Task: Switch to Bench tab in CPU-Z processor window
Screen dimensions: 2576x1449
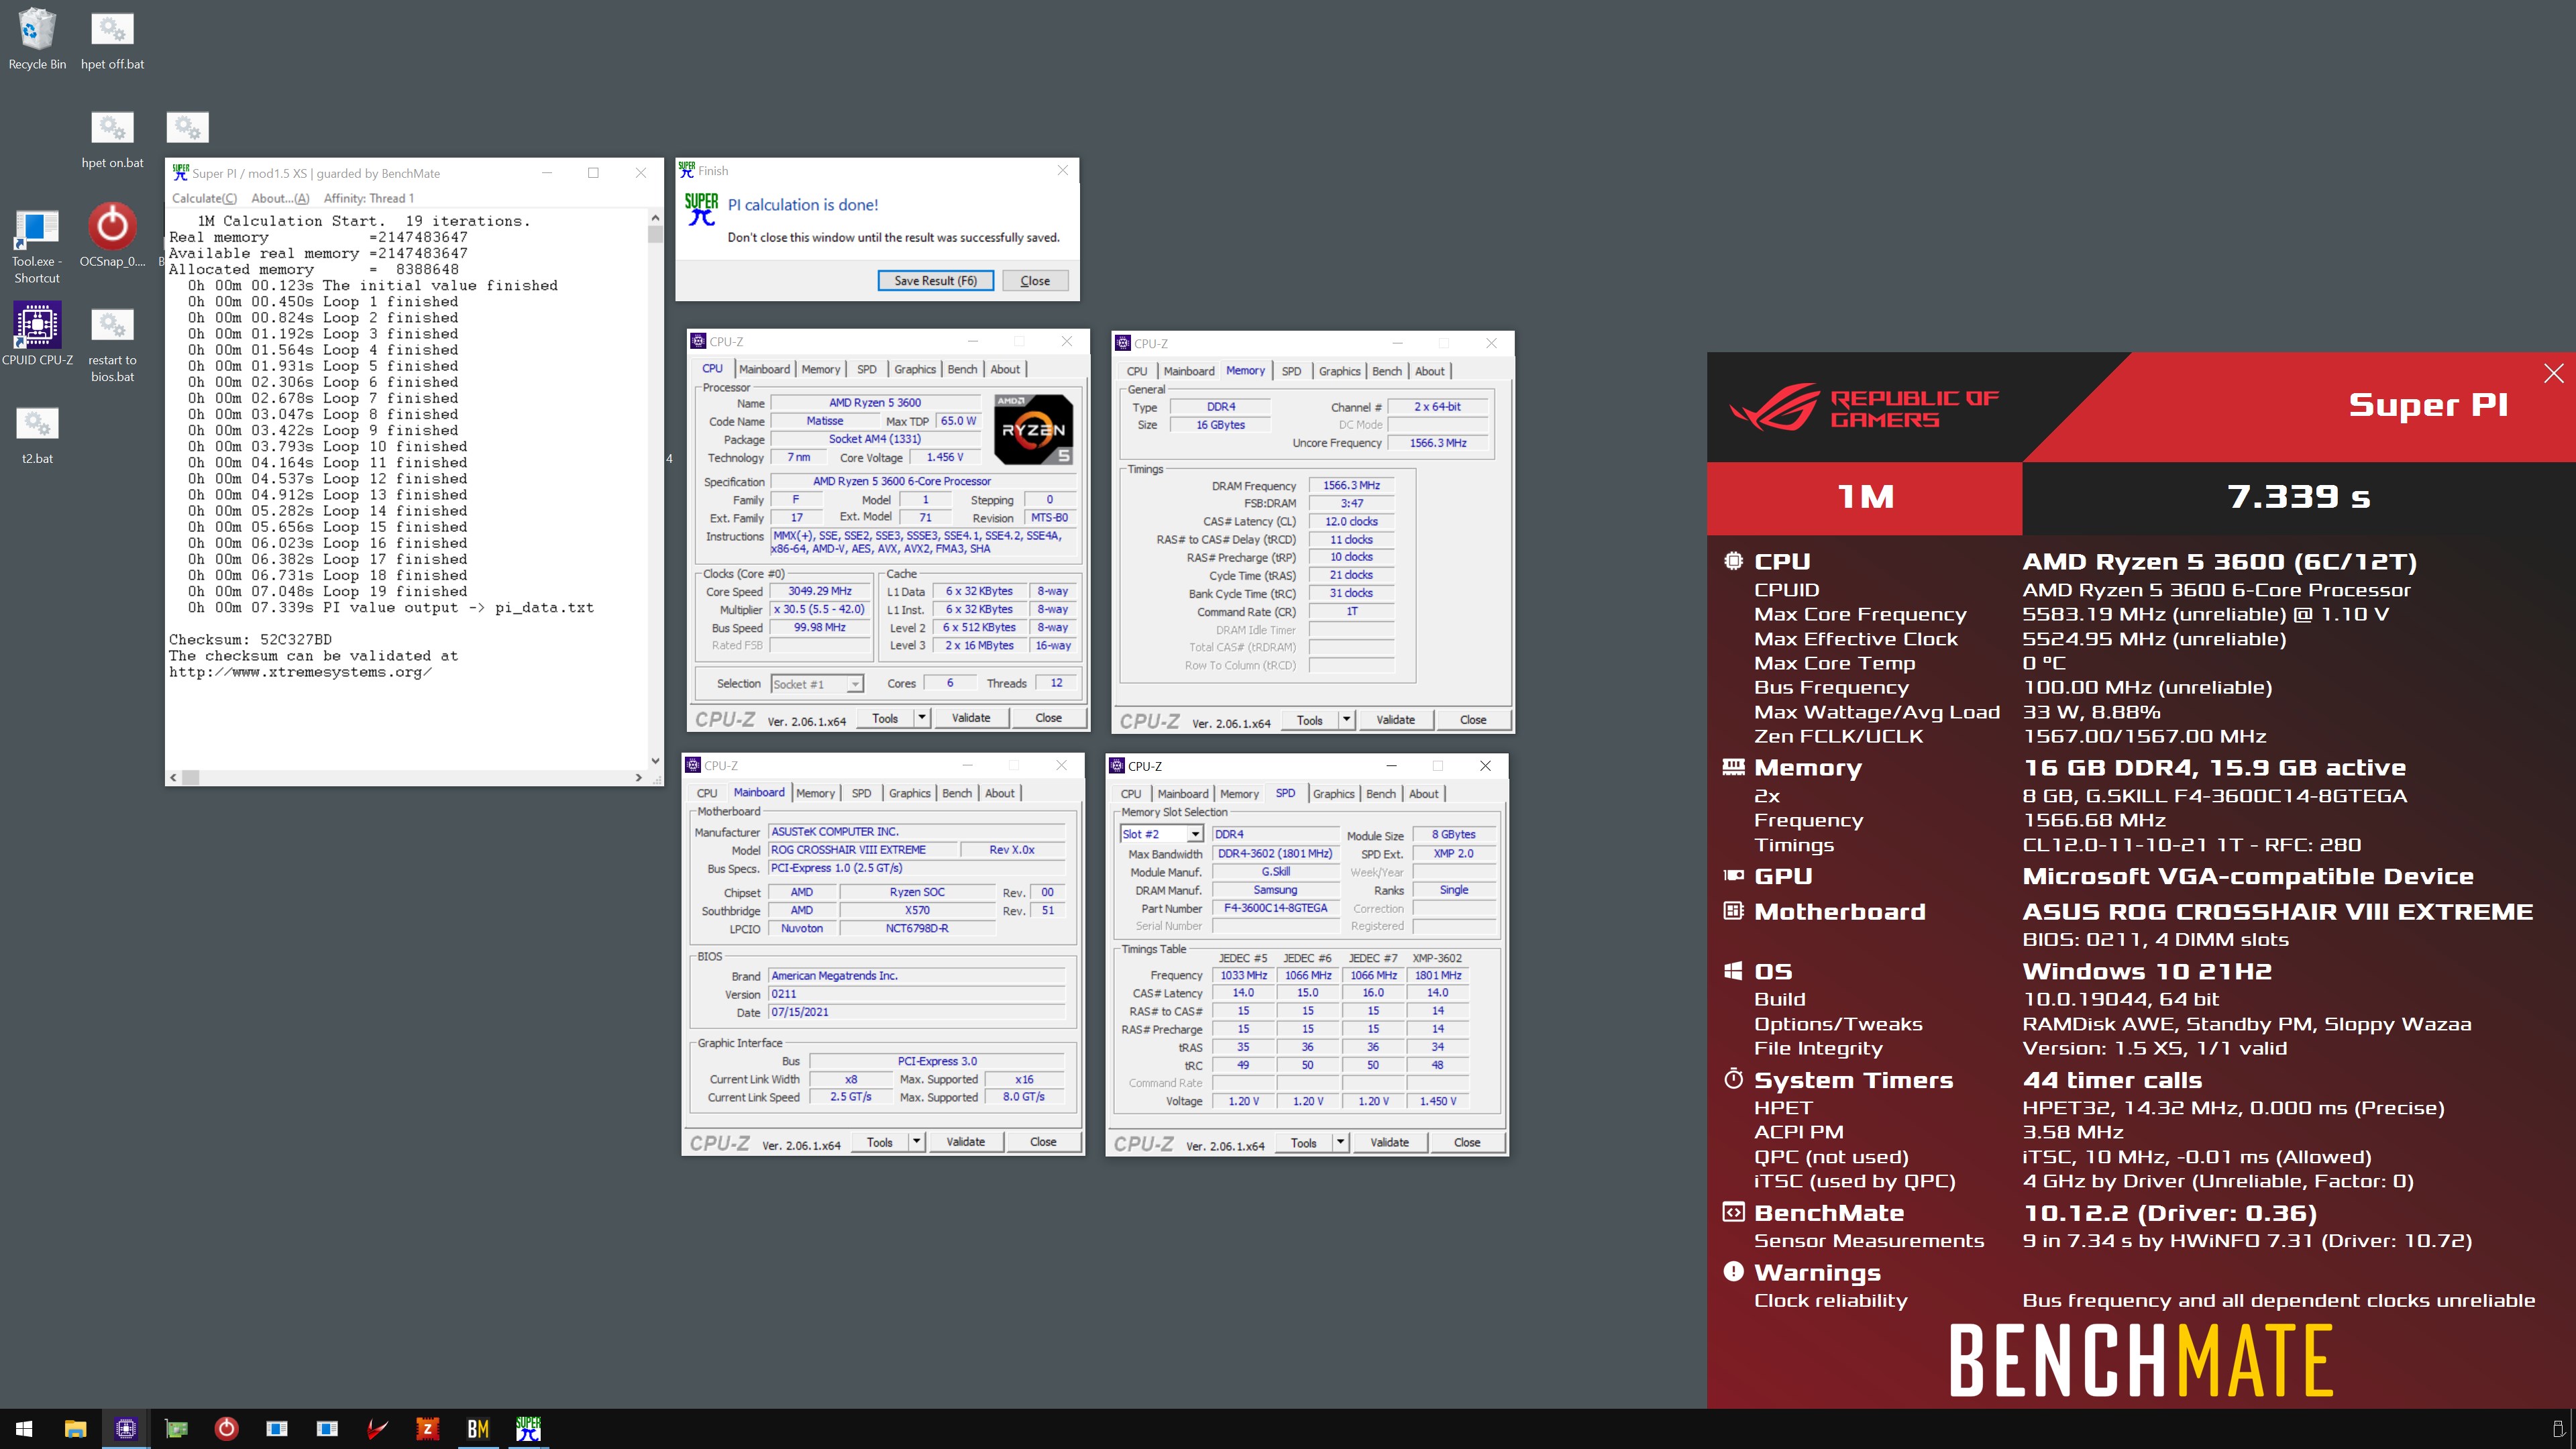Action: (x=962, y=369)
